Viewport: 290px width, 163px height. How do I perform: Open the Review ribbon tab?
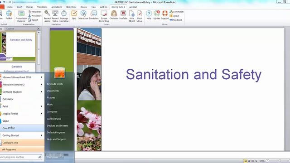click(83, 7)
